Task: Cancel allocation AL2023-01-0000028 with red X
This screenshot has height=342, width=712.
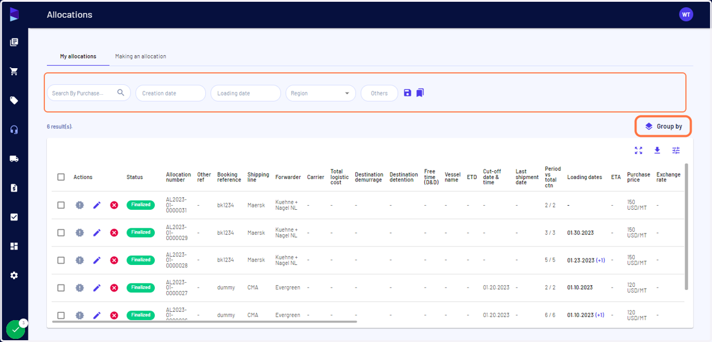Action: click(114, 260)
